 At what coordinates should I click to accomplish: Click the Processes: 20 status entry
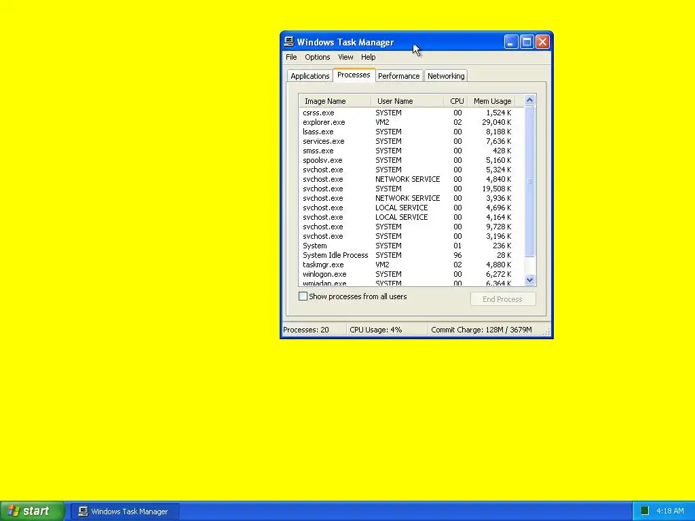306,330
